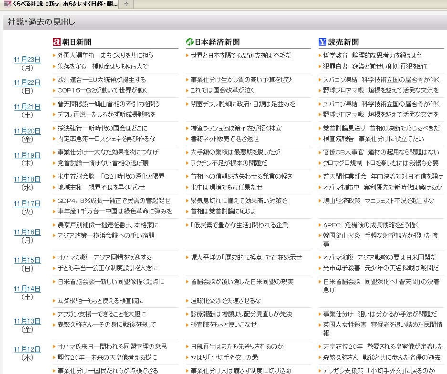
Task: Click headline 事業仕分け生かし質の高い予算をぜひ
Action: tap(241, 80)
